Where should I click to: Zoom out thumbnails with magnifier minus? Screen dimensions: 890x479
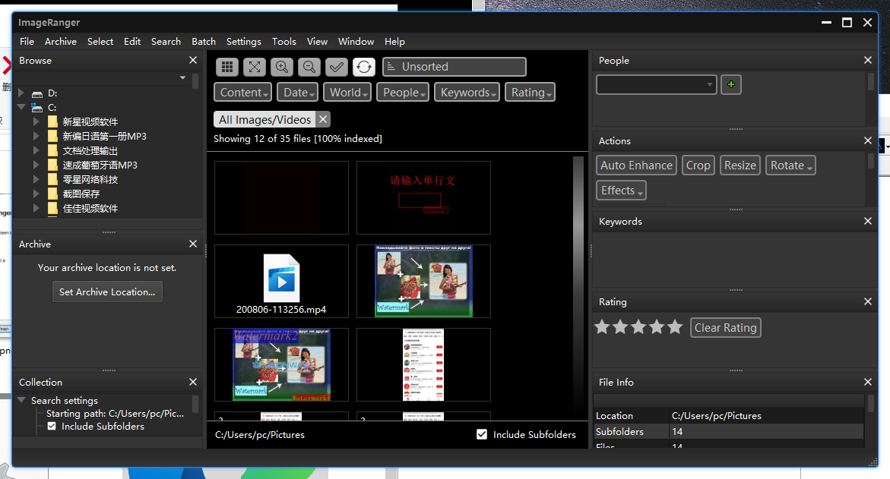click(309, 67)
